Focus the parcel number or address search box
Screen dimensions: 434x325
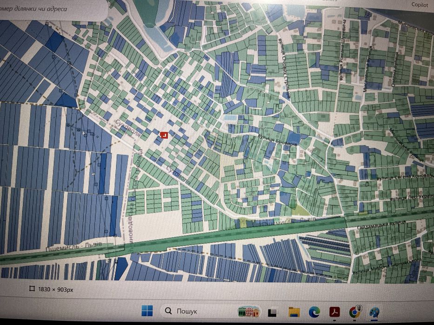click(53, 10)
